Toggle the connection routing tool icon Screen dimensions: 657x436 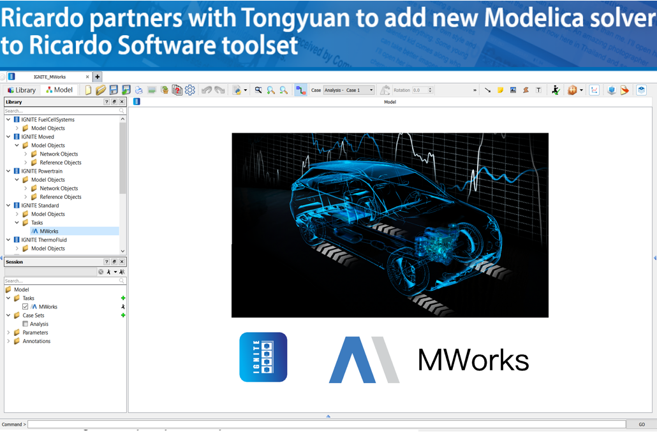(300, 90)
